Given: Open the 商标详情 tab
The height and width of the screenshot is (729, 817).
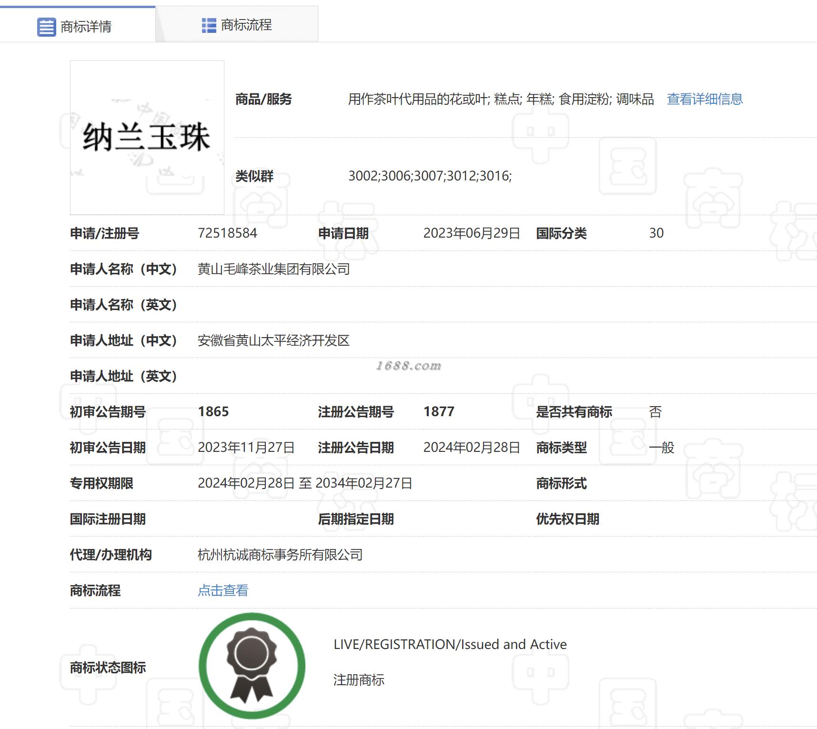Looking at the screenshot, I should [77, 25].
